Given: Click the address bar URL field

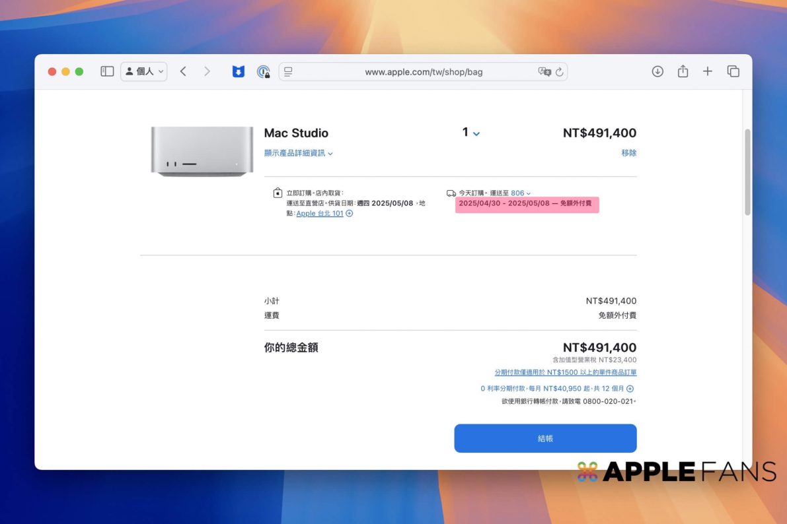Looking at the screenshot, I should pos(423,72).
